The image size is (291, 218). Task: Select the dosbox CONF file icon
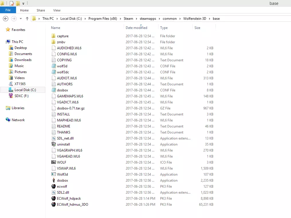[x=54, y=90]
